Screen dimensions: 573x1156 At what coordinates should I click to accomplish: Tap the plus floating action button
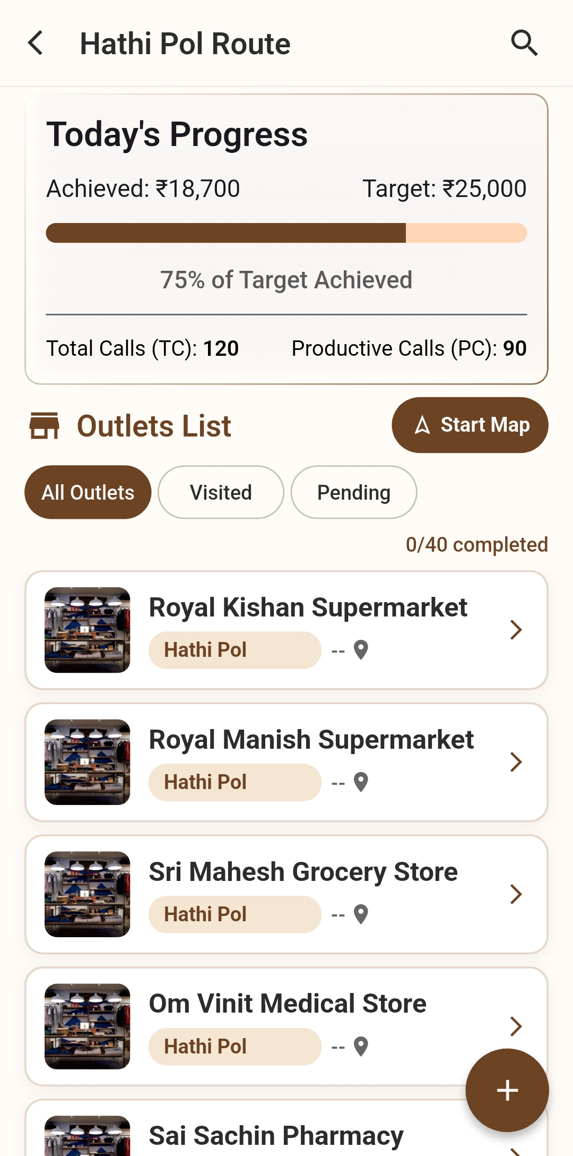coord(507,1090)
